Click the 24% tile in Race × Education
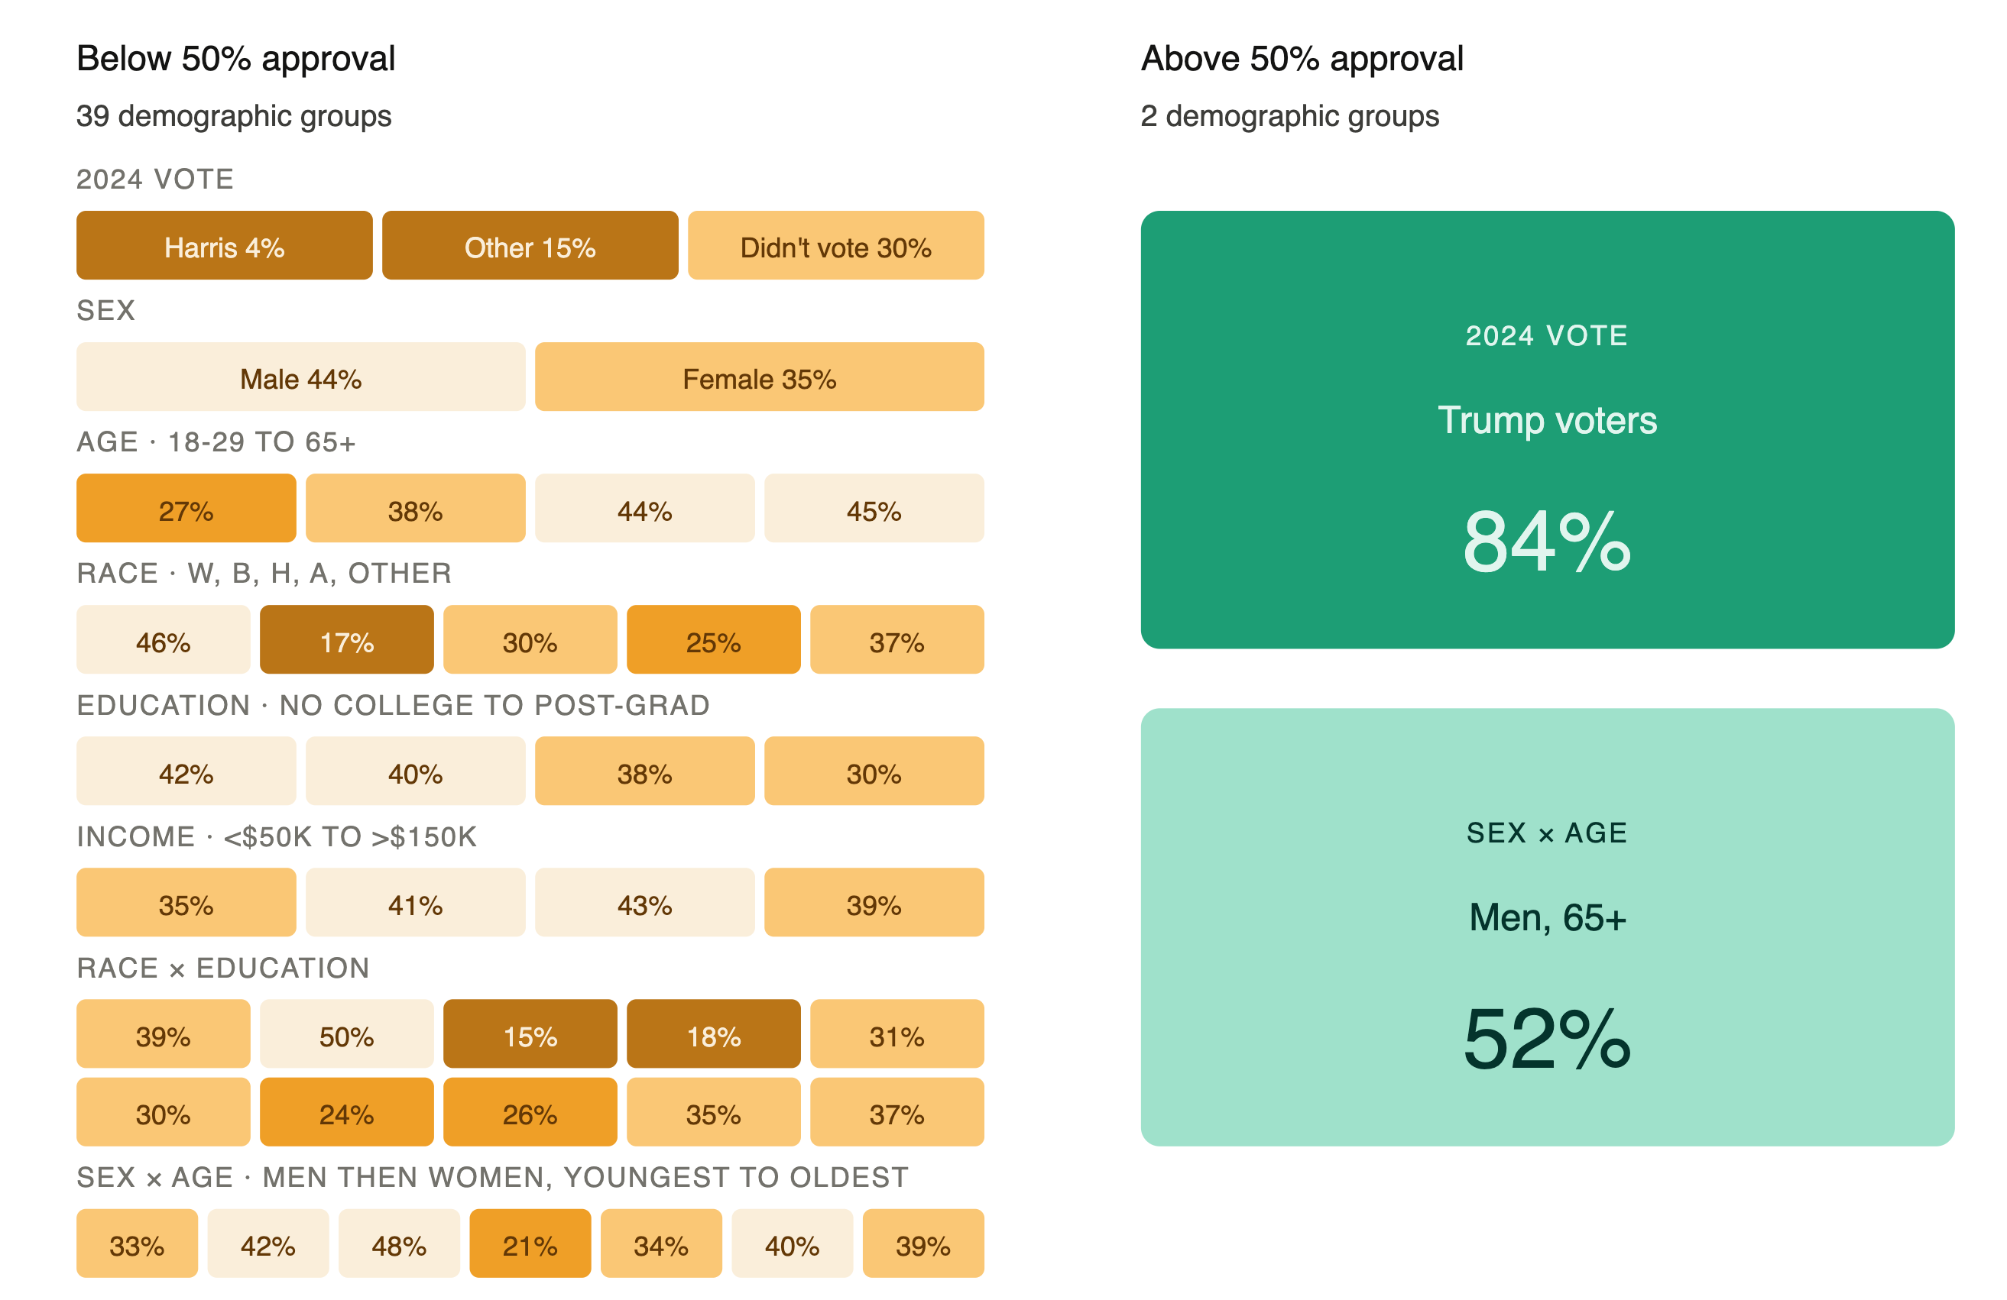Screen dimensions: 2007x1300 [x=346, y=1112]
